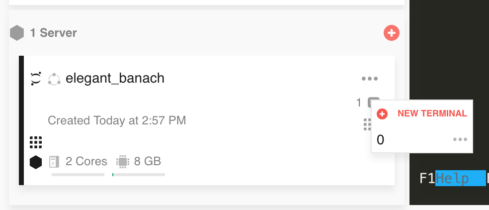Click the gray hexagon next to 1 Server
Screen dimensions: 489x210
pos(17,33)
